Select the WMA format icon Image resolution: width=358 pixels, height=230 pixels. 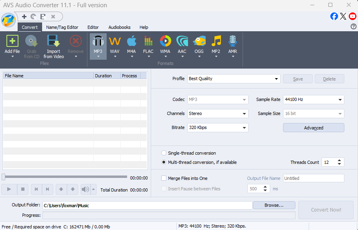coord(165,41)
